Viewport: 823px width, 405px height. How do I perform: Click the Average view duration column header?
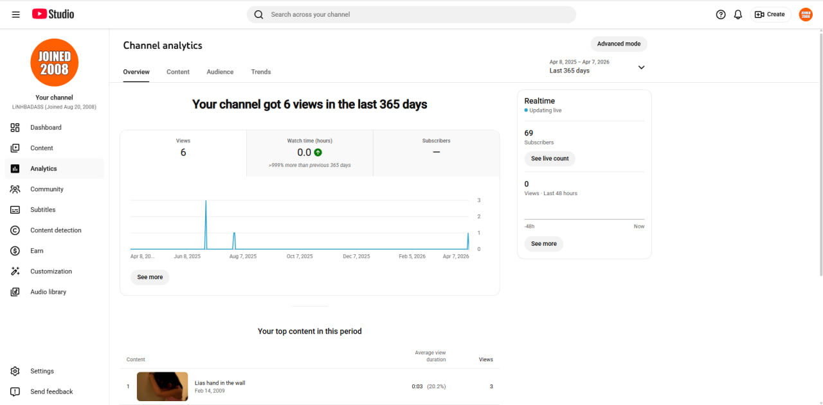click(x=430, y=356)
